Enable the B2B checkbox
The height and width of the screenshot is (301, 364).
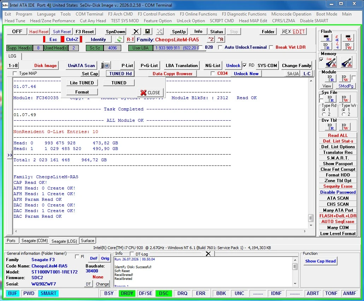[x=201, y=47]
